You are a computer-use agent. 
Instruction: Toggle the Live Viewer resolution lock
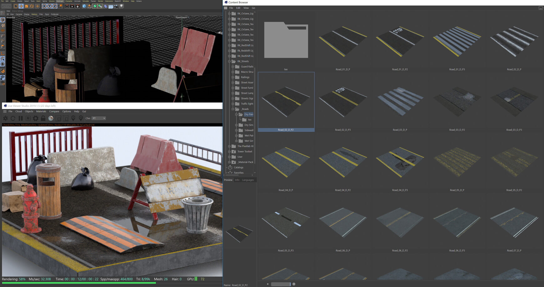point(43,118)
